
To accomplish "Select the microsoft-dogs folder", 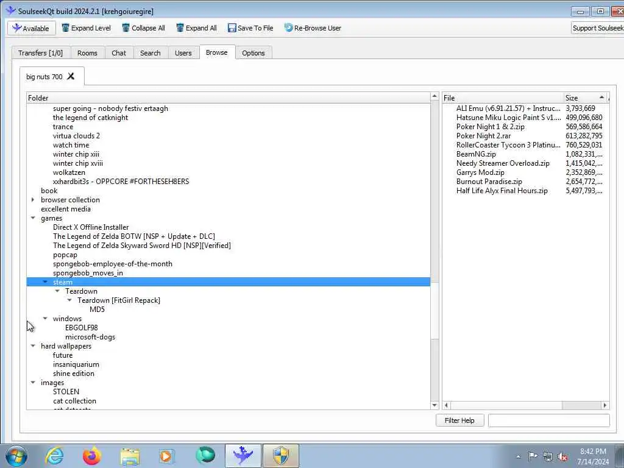I will click(90, 337).
